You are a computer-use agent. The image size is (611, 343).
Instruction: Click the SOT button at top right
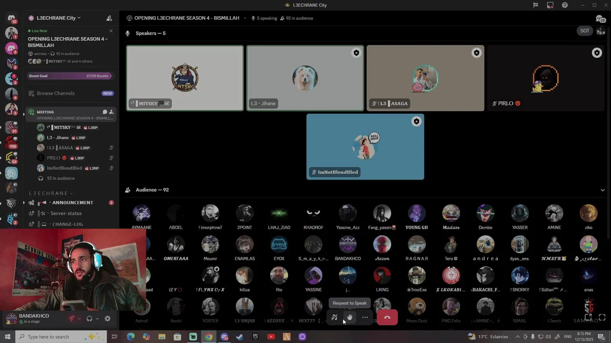[585, 30]
